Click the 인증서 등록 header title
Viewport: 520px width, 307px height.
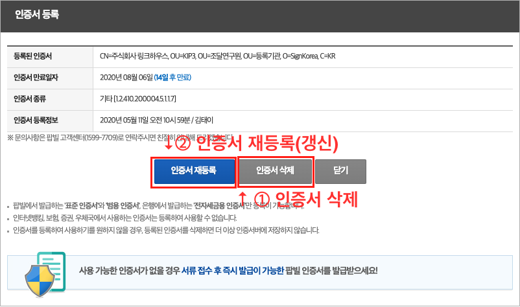tap(37, 14)
